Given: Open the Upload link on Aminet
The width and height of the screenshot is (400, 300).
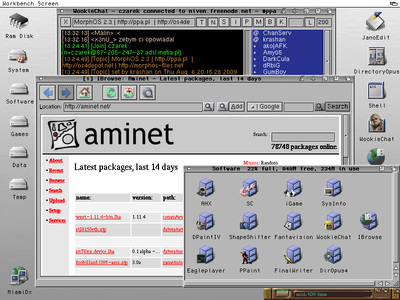Looking at the screenshot, I should [x=56, y=200].
